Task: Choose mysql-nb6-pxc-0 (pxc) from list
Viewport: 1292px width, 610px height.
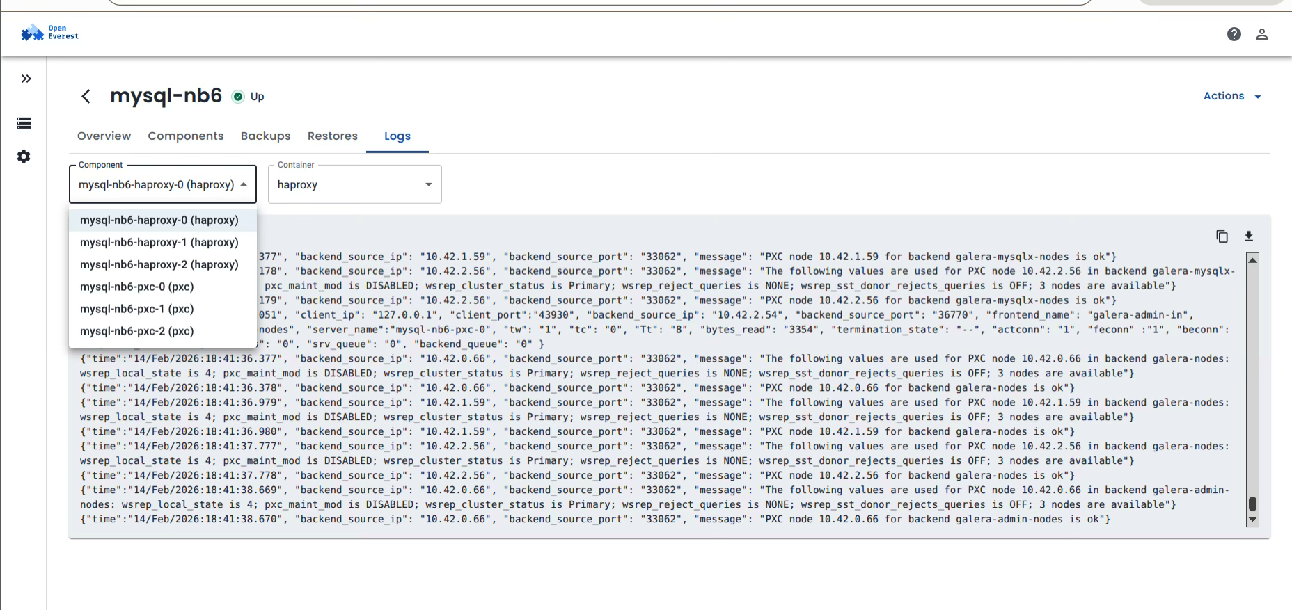Action: 136,287
